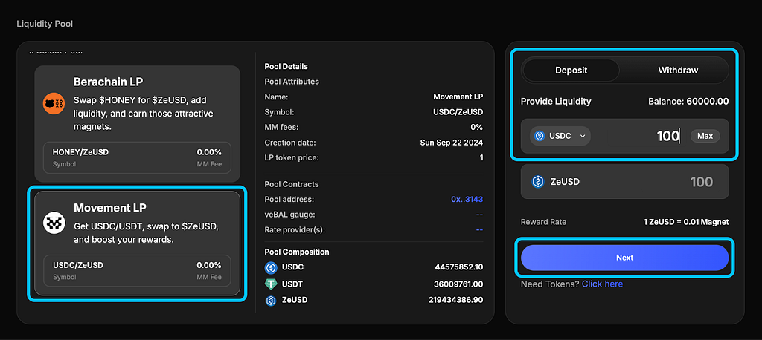This screenshot has width=762, height=340.
Task: Click the '1 ZeUSD = 0.01 Magnet' text
Action: (x=686, y=222)
